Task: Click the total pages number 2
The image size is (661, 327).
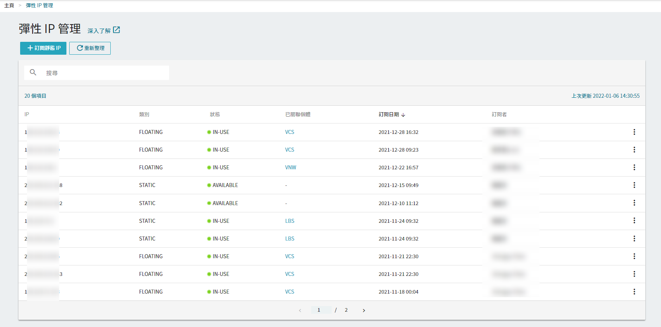Action: [x=346, y=310]
